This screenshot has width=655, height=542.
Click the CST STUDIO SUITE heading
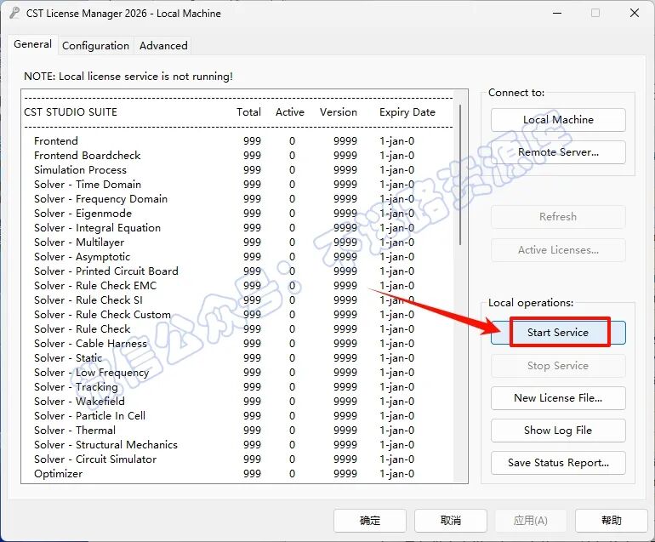[x=71, y=112]
